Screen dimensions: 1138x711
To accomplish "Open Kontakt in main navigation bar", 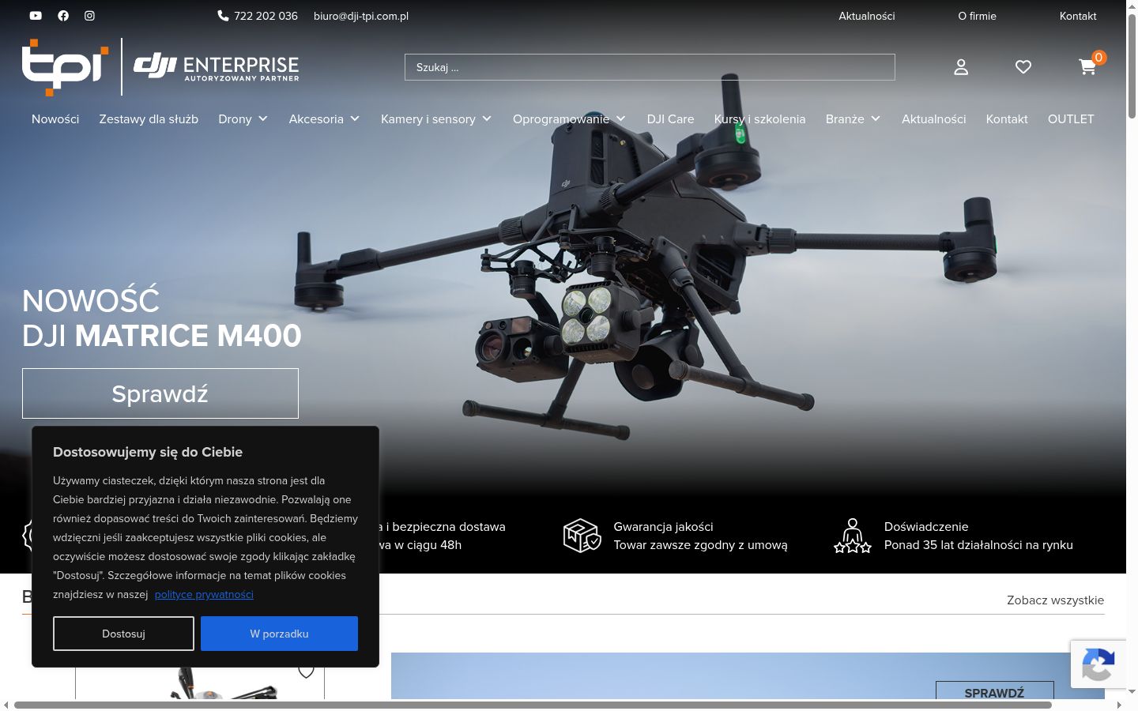I will 1007,119.
